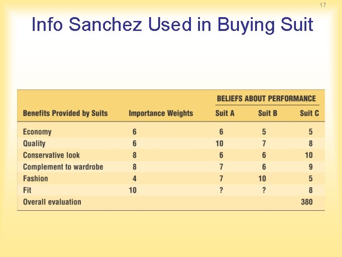The width and height of the screenshot is (342, 257).
Task: Select Suit A's Quality rating of 10
Action: [219, 144]
